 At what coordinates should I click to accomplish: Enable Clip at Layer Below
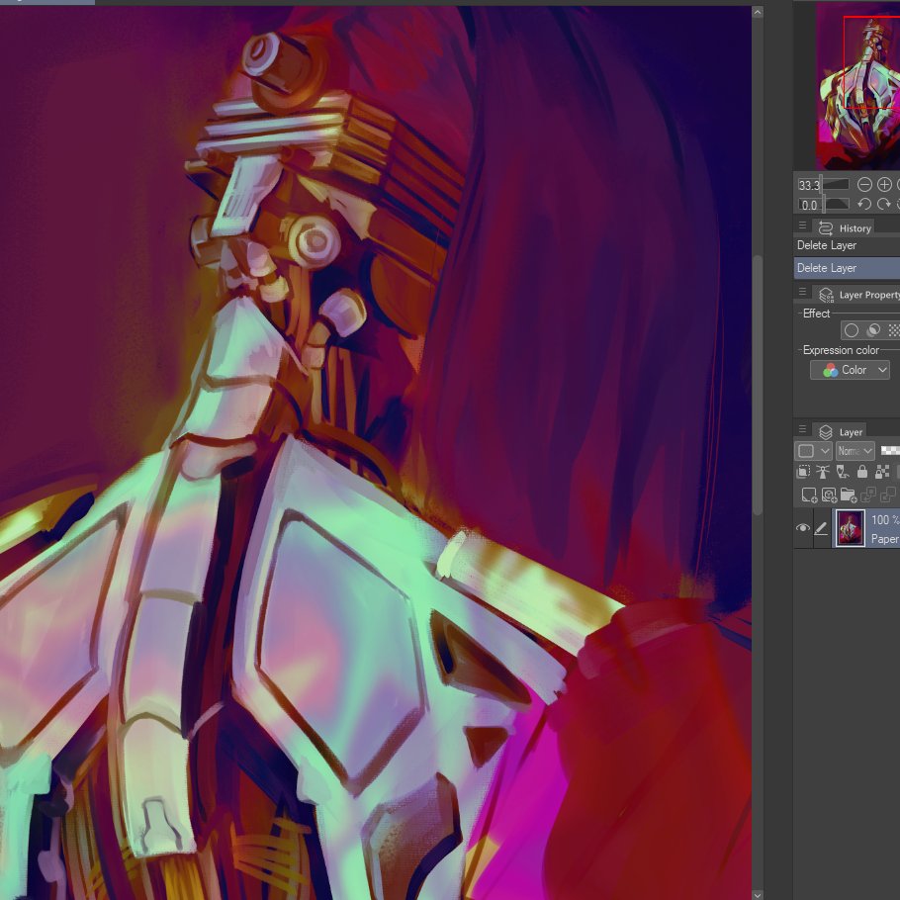click(x=803, y=471)
